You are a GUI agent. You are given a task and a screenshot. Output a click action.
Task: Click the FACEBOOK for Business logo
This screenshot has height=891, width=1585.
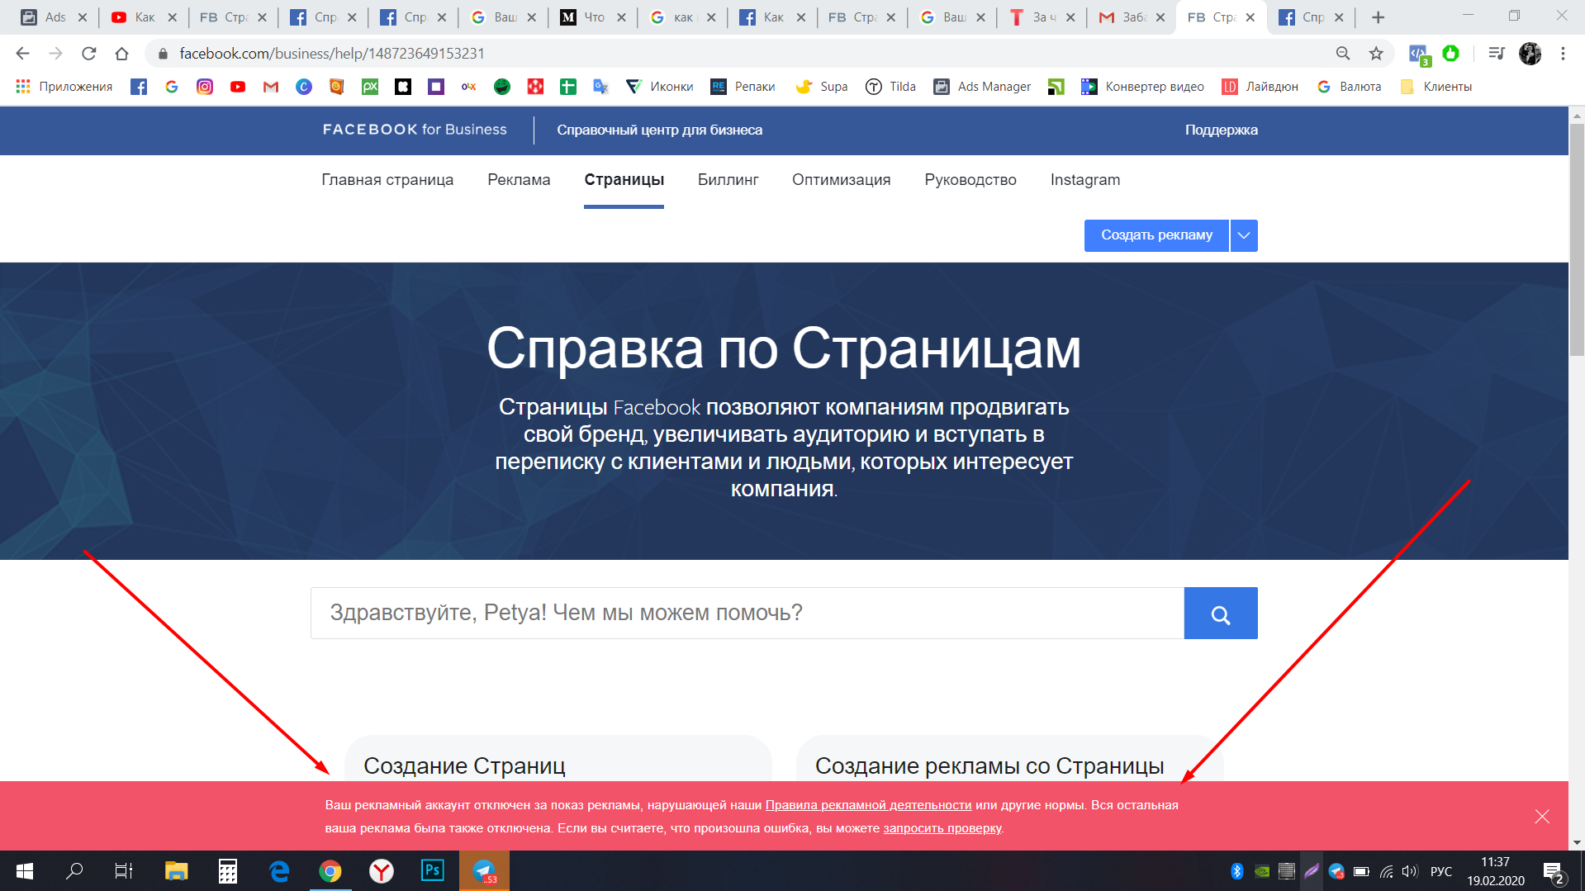pyautogui.click(x=415, y=130)
